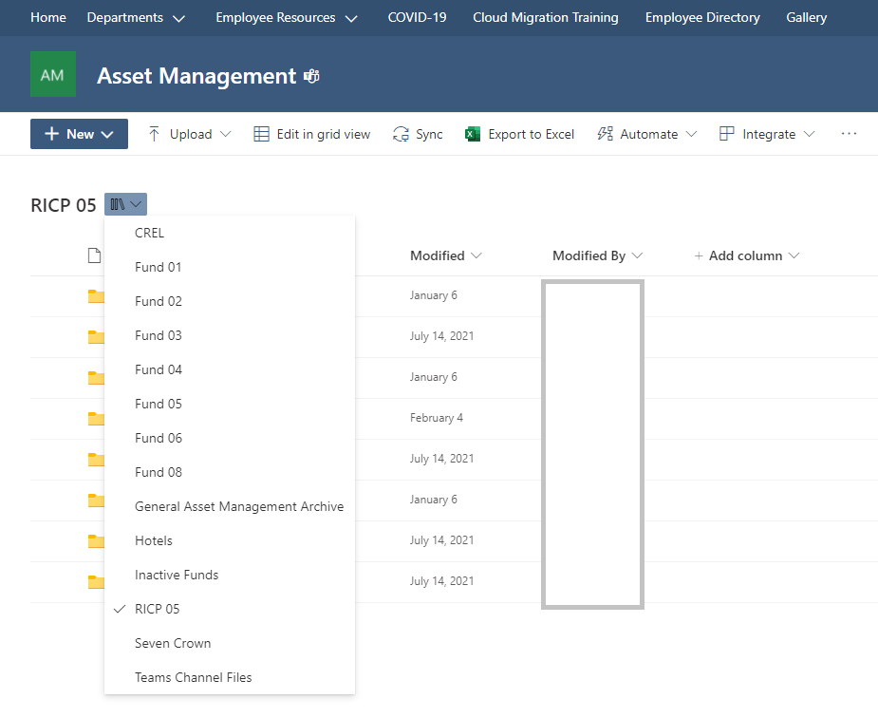The width and height of the screenshot is (878, 718).
Task: Click the Sync button
Action: [418, 134]
